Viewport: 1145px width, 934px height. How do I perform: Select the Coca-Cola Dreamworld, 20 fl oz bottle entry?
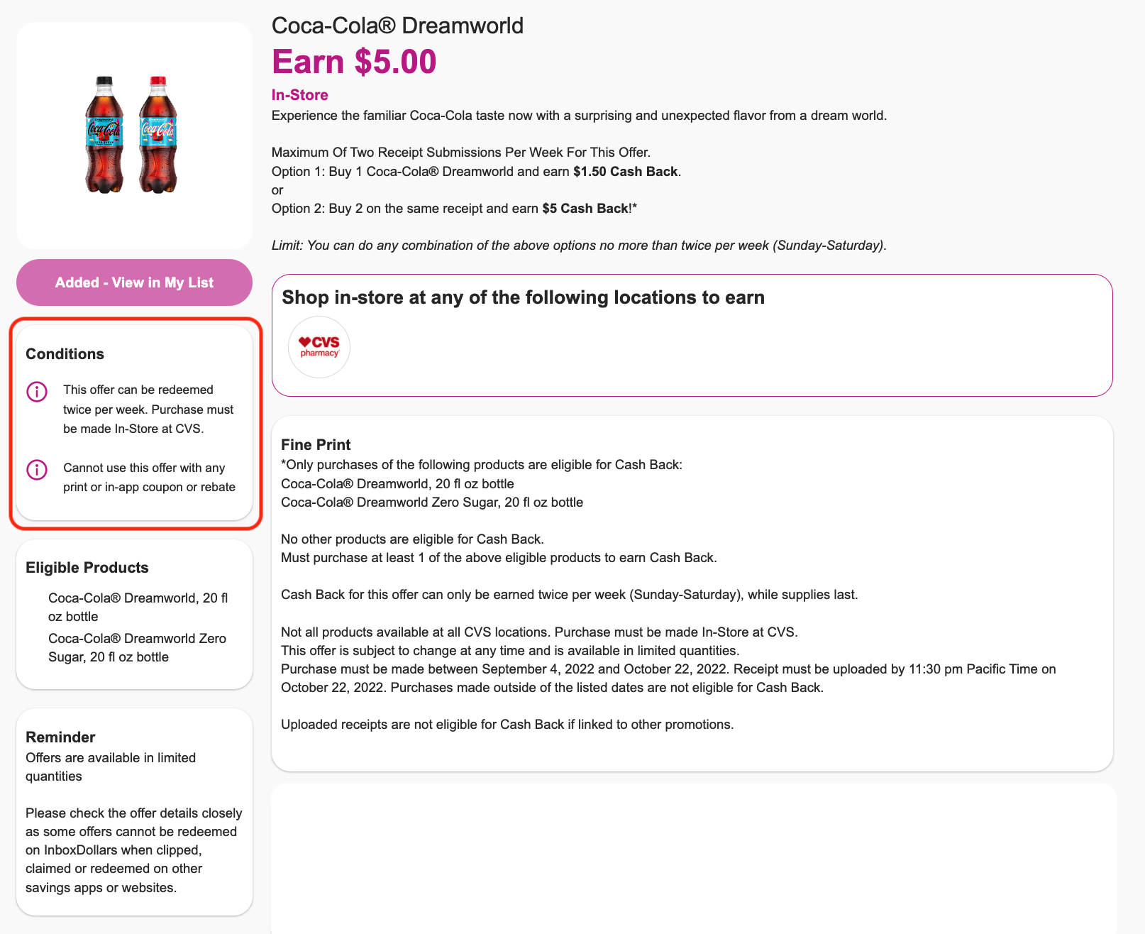[138, 607]
